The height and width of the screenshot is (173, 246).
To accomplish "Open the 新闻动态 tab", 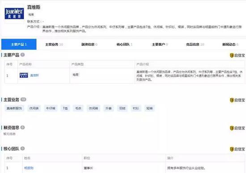I will point(230,44).
